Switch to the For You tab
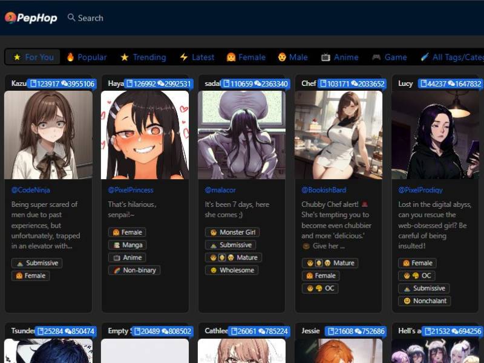The height and width of the screenshot is (363, 484). click(33, 57)
